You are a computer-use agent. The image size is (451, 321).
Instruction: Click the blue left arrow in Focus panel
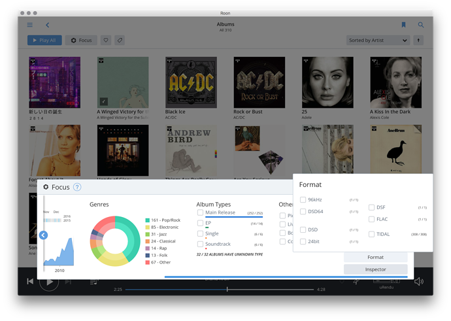pyautogui.click(x=43, y=235)
